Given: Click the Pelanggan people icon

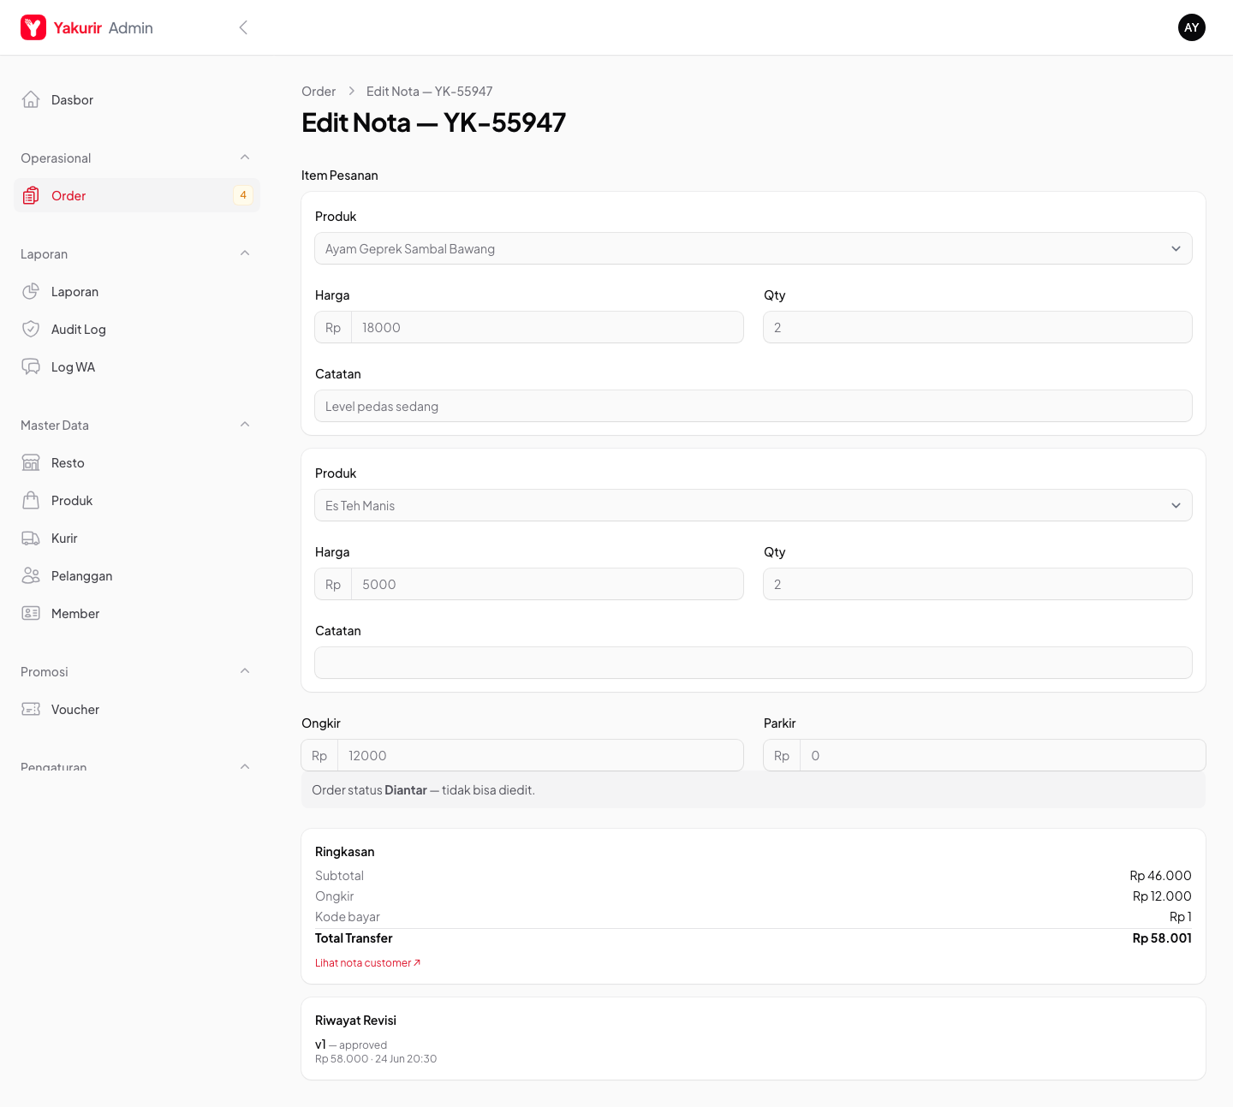Looking at the screenshot, I should (31, 575).
